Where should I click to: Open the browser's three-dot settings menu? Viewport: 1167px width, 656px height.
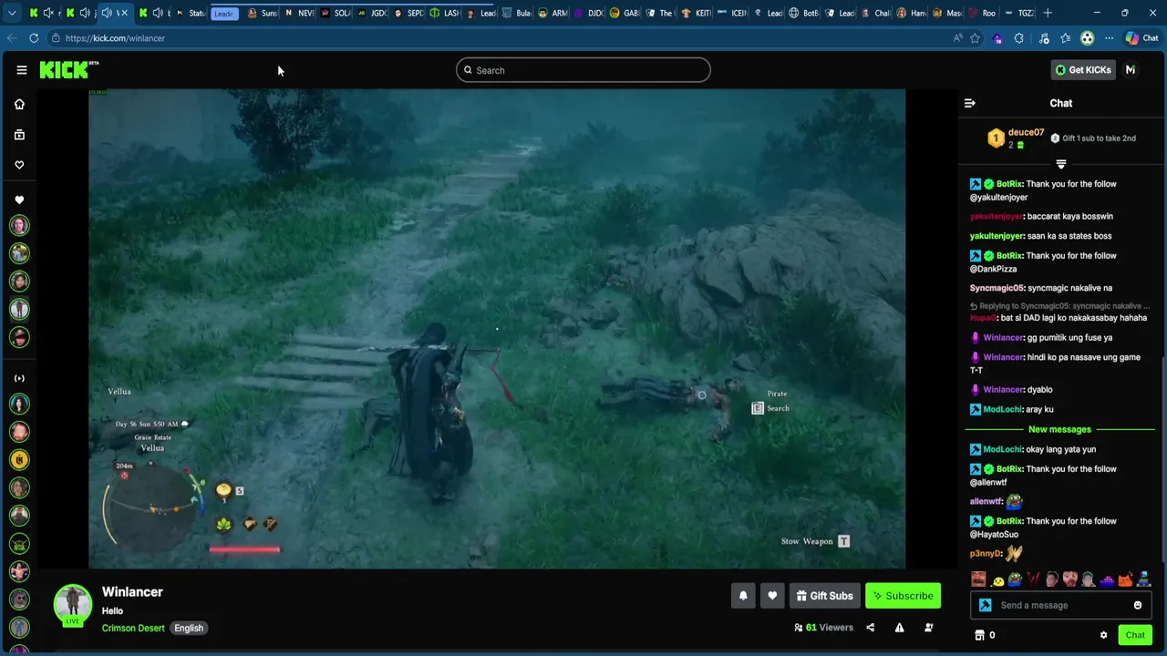pyautogui.click(x=1109, y=38)
